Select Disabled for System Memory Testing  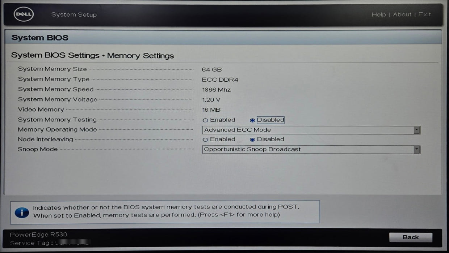[x=252, y=120]
